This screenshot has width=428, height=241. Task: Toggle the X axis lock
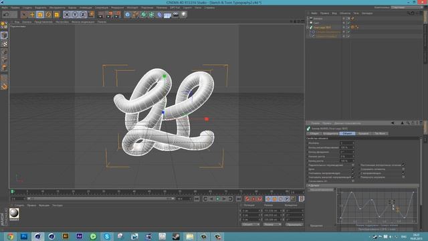(67, 14)
